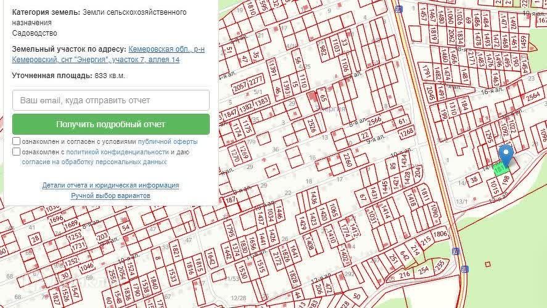This screenshot has height=308, width=547.
Task: Click parcel number 2526 on map
Action: [x=311, y=125]
